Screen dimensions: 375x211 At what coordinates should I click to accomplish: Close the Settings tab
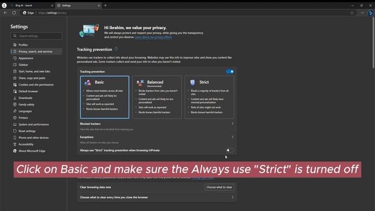point(99,5)
